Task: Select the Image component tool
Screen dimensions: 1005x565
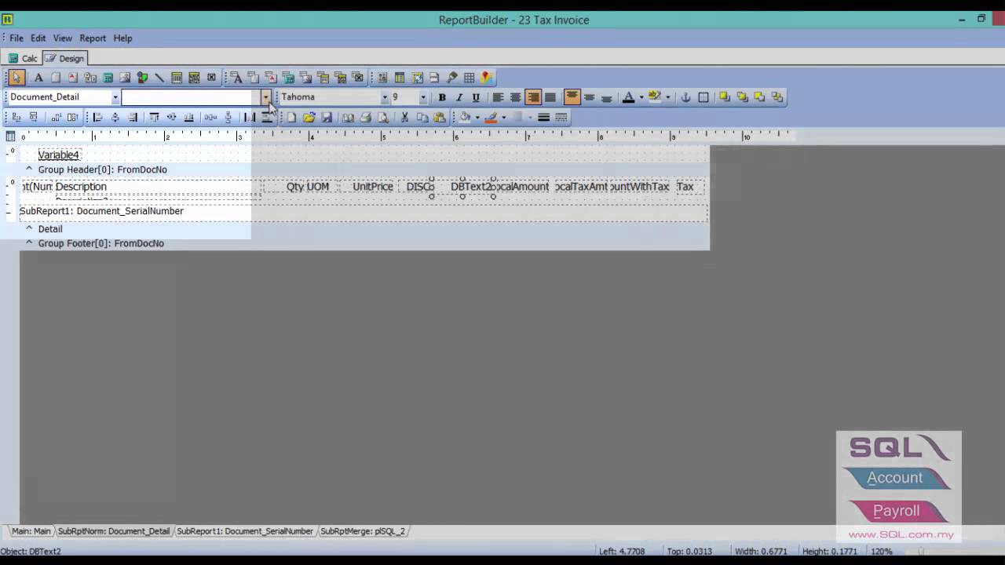Action: click(x=125, y=78)
